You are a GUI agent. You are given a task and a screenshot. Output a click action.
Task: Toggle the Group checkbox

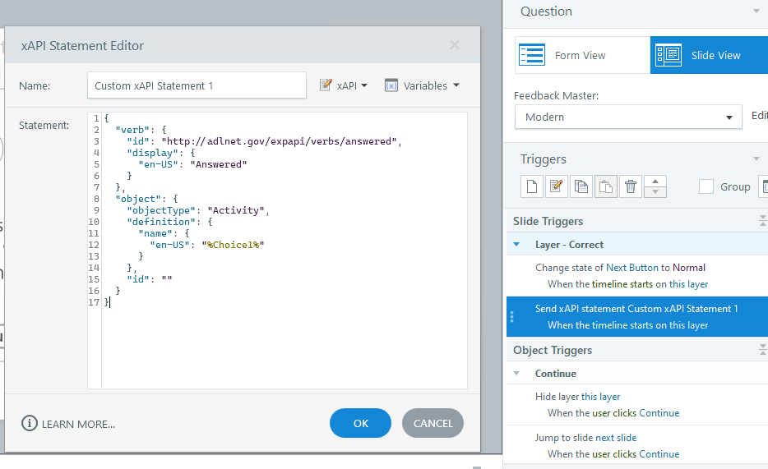706,186
